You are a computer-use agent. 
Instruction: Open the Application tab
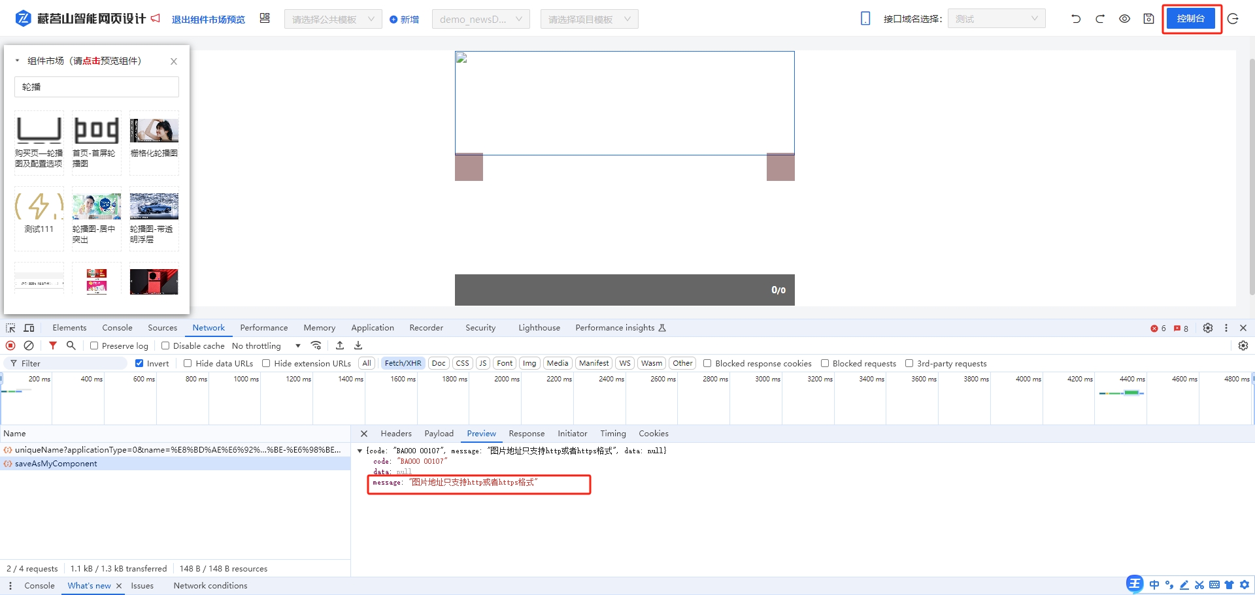(373, 328)
